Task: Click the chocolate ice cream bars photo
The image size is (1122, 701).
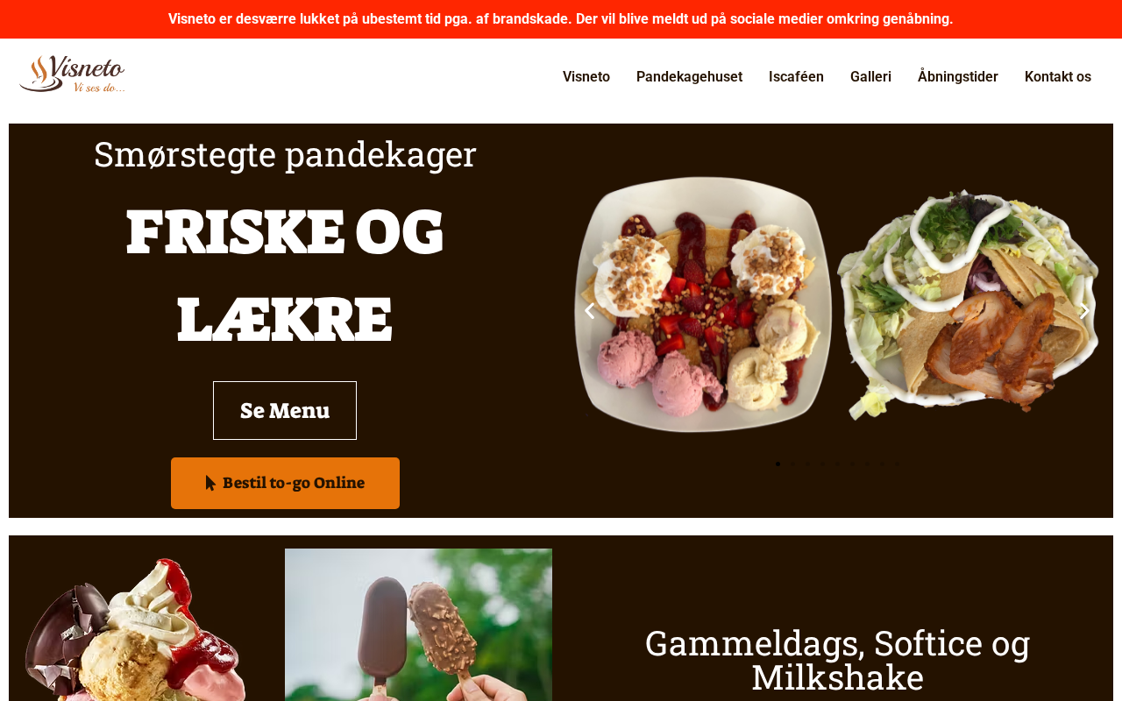Action: (x=418, y=625)
